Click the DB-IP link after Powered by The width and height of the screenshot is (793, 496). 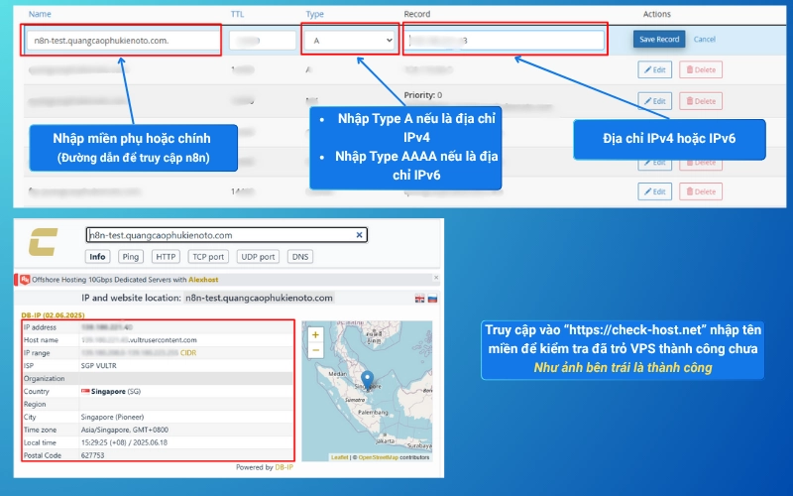283,467
